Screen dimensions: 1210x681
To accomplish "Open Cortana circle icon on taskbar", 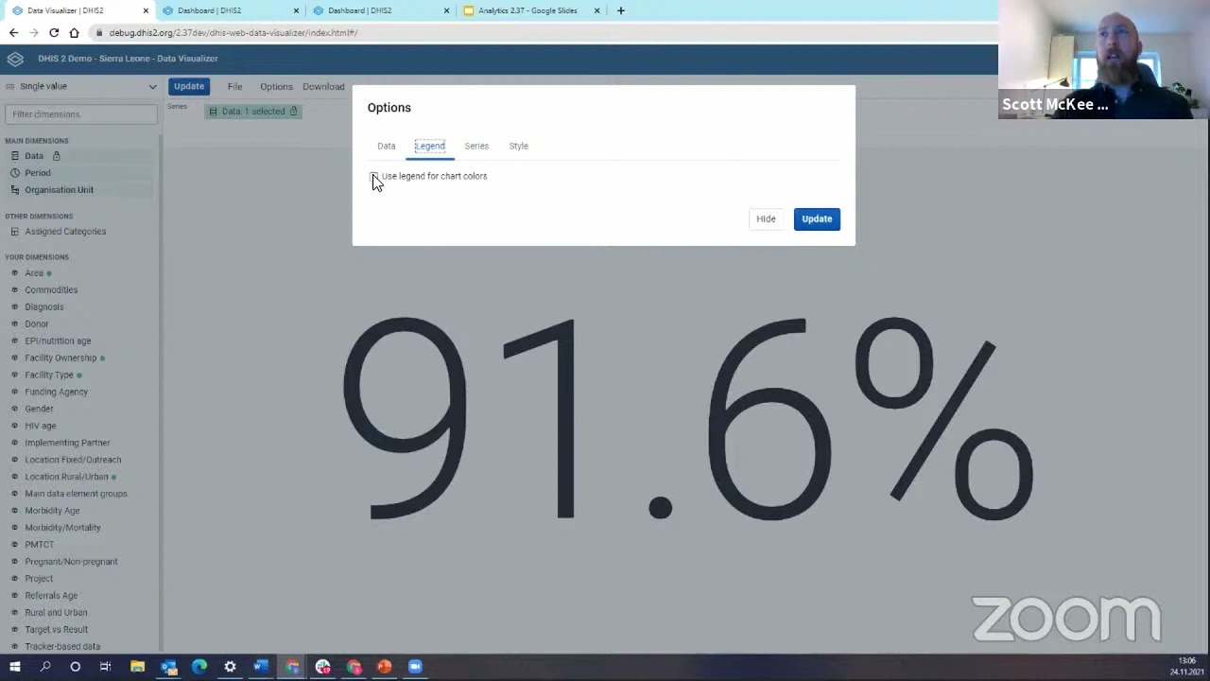I will (76, 667).
